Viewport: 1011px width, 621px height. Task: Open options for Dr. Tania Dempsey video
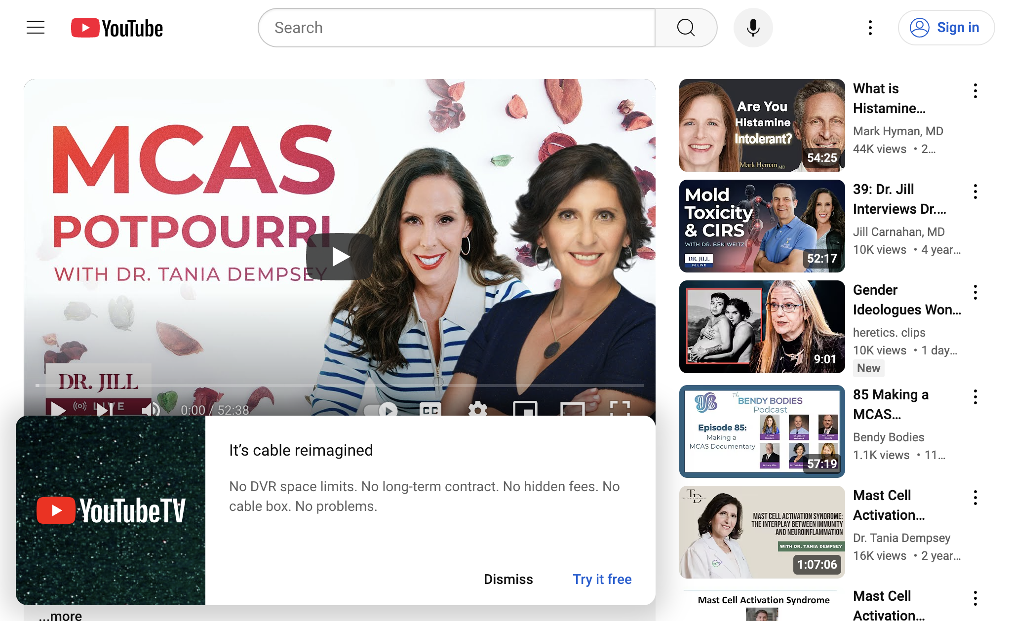tap(975, 498)
